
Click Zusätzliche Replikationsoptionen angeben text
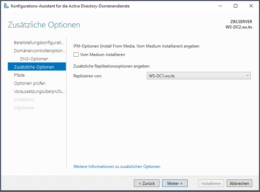pyautogui.click(x=111, y=66)
